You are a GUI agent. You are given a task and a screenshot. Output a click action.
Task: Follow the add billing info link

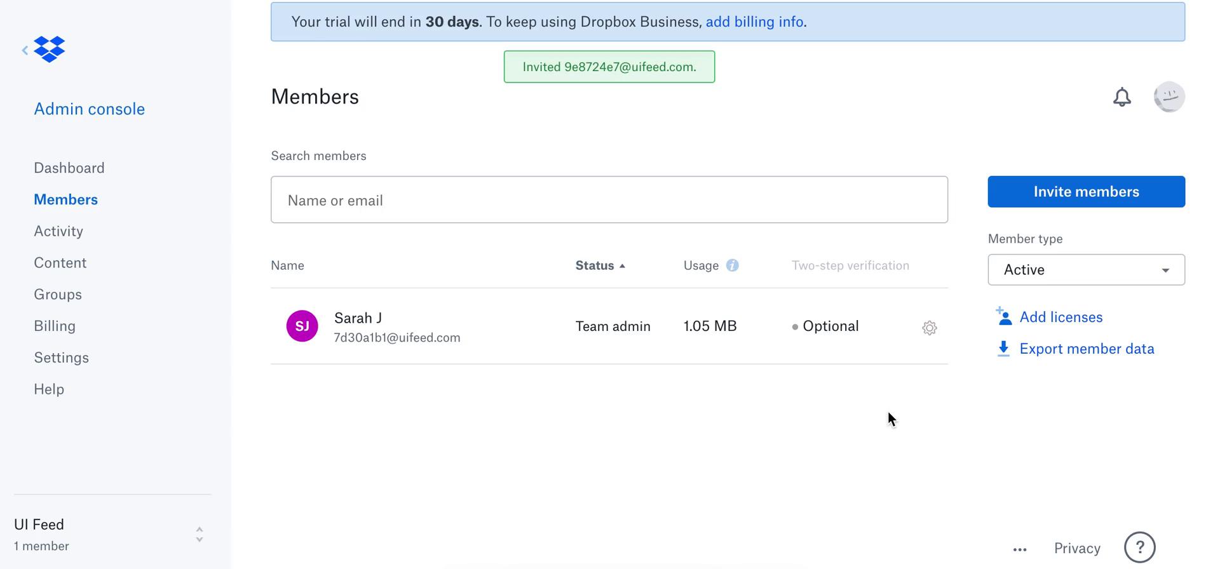click(x=754, y=22)
